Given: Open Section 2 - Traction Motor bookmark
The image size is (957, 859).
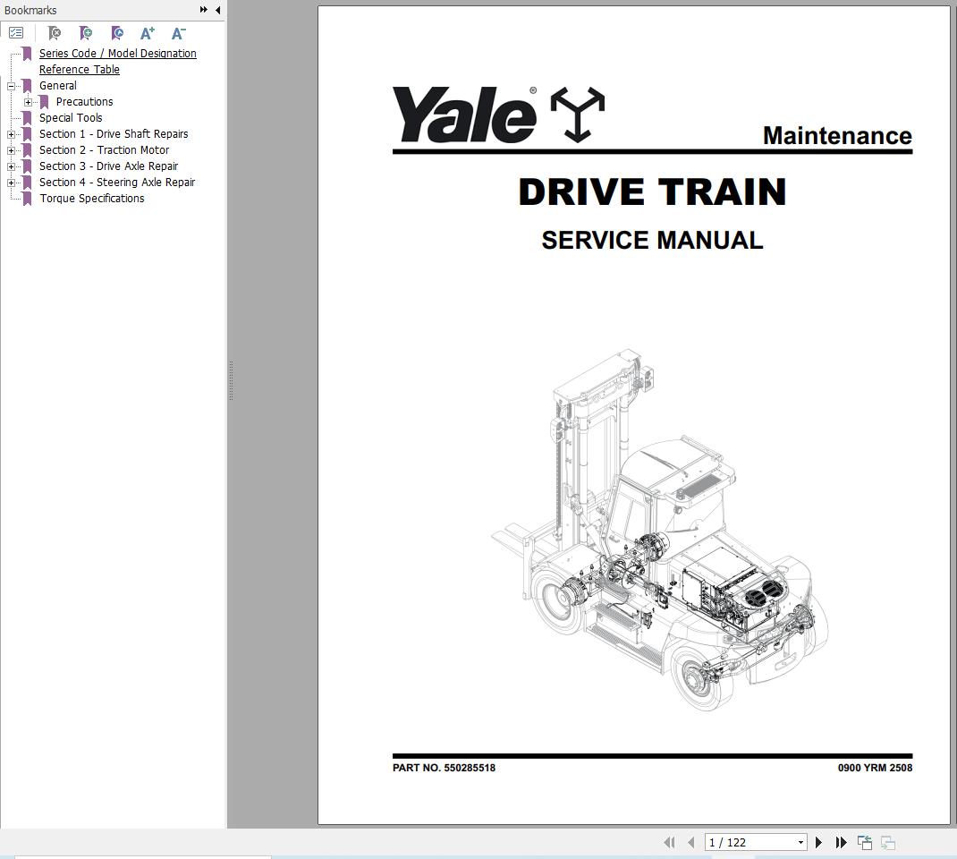Looking at the screenshot, I should tap(105, 149).
